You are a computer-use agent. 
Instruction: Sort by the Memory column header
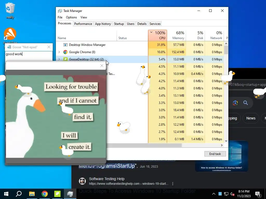point(176,35)
